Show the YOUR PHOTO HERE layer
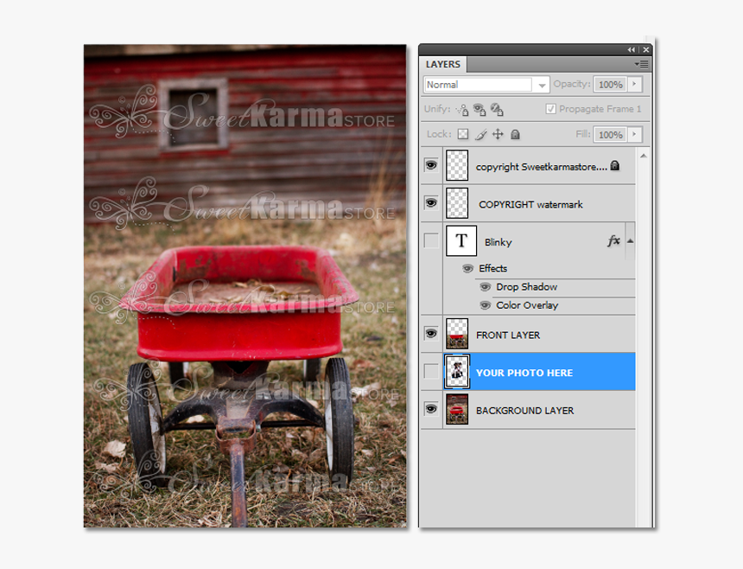 [431, 371]
